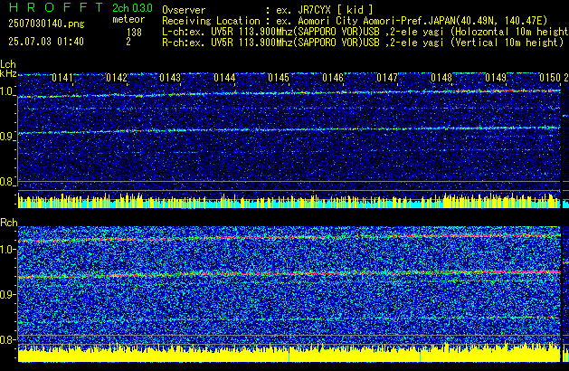
Task: Click the 'kHz' axis unit label
Action: pos(8,73)
